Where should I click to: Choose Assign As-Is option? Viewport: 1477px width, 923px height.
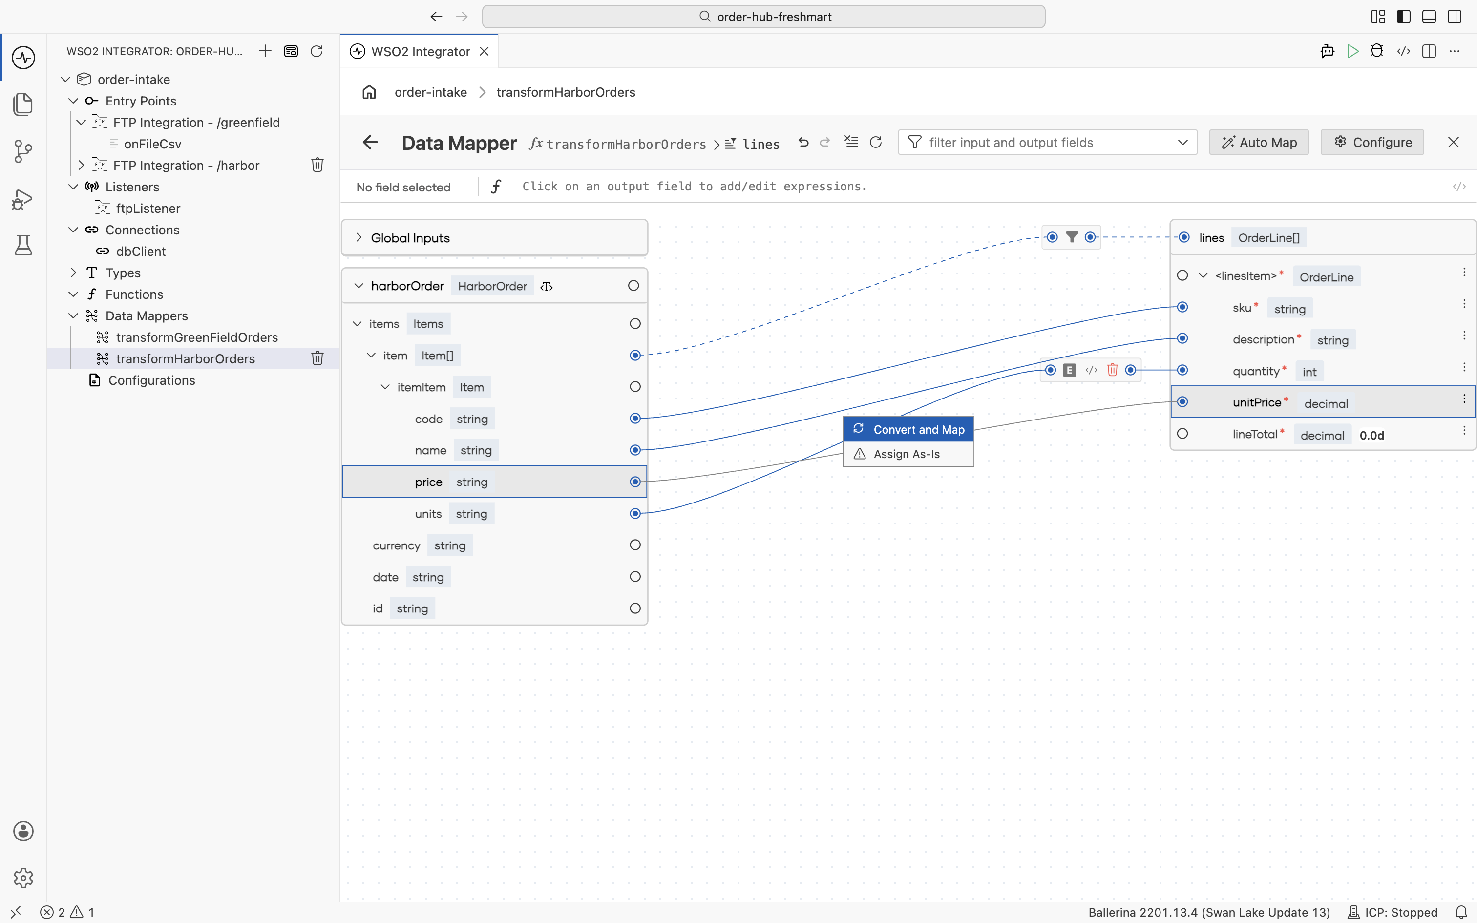pyautogui.click(x=908, y=454)
